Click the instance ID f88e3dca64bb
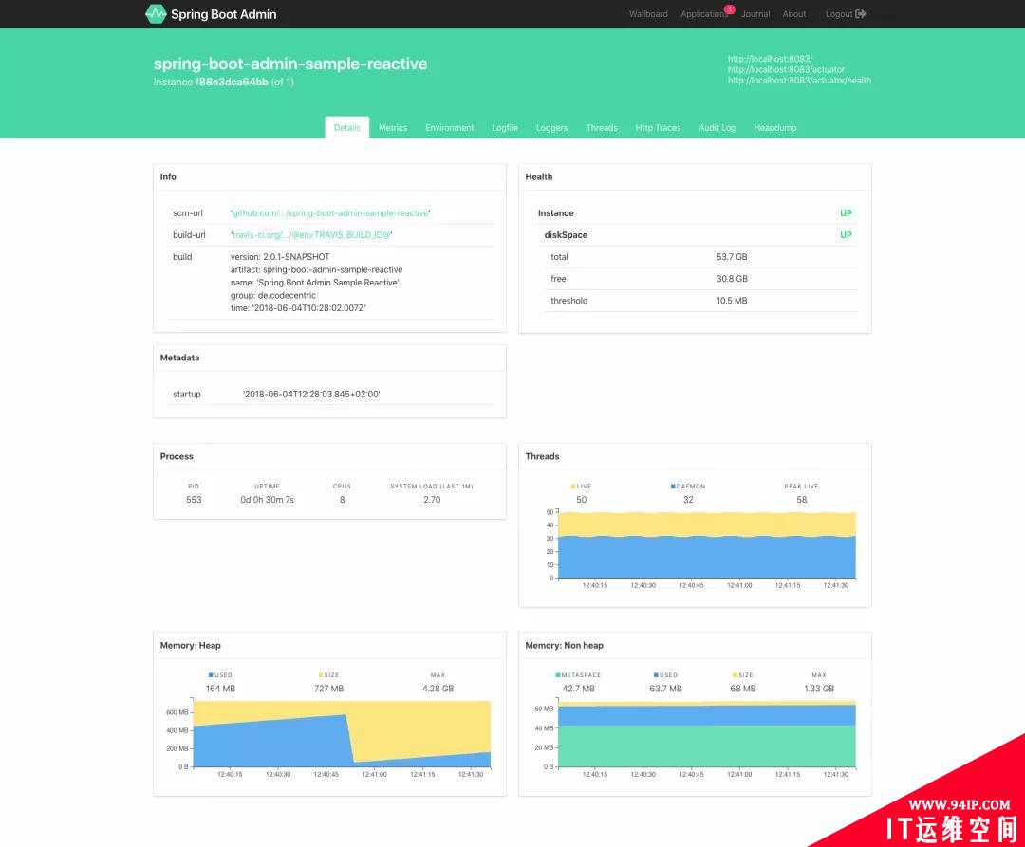 [232, 82]
